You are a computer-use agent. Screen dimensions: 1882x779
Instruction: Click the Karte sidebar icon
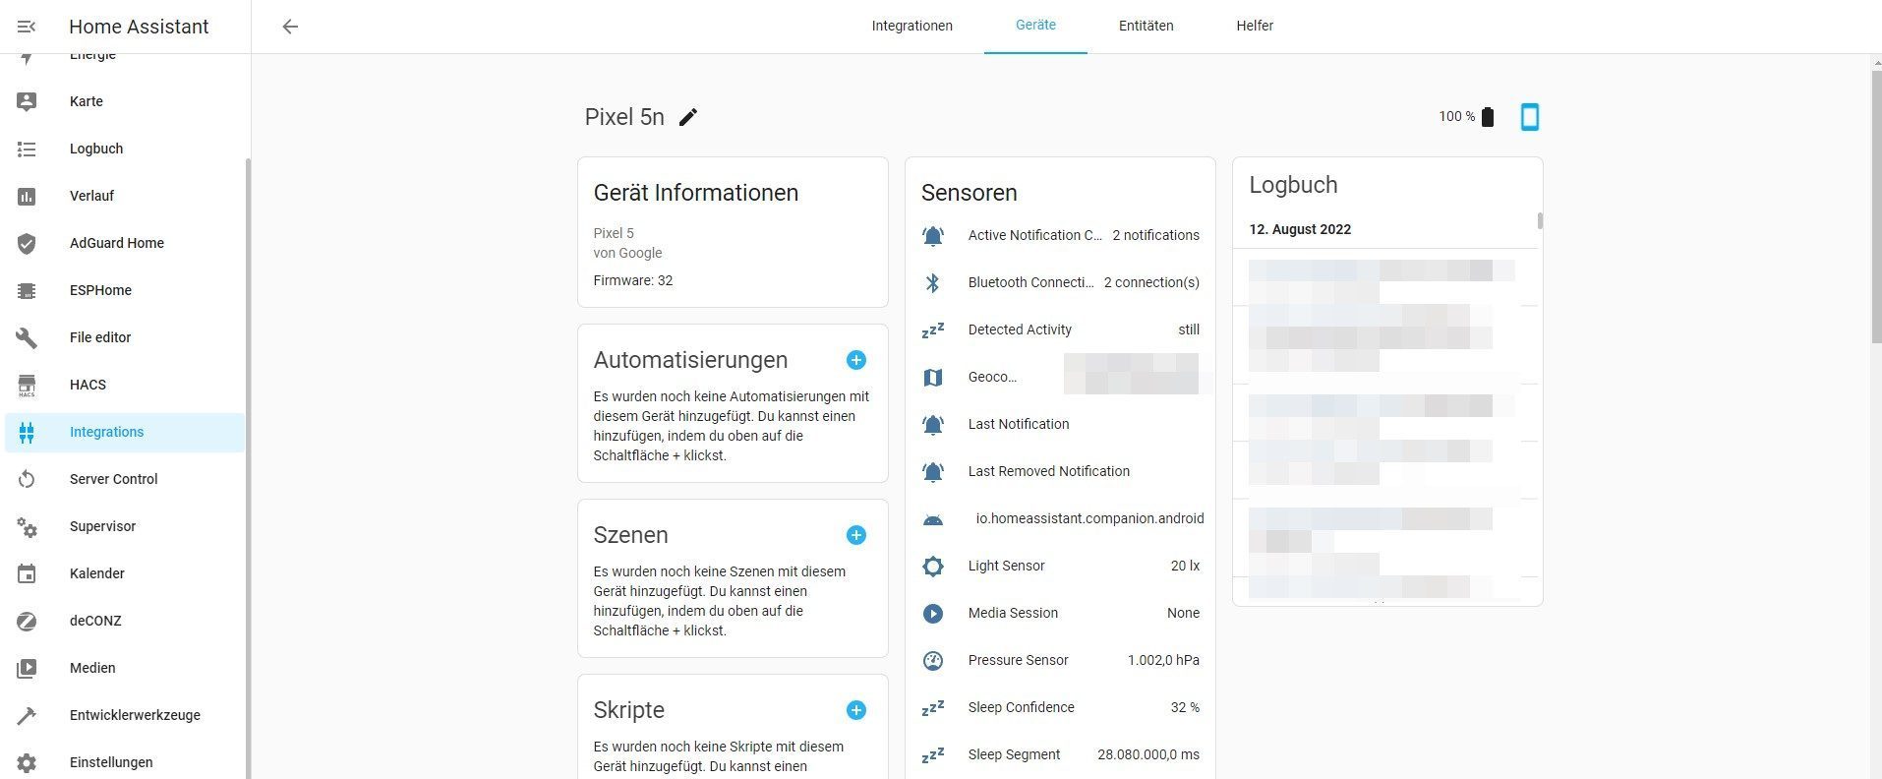point(27,101)
